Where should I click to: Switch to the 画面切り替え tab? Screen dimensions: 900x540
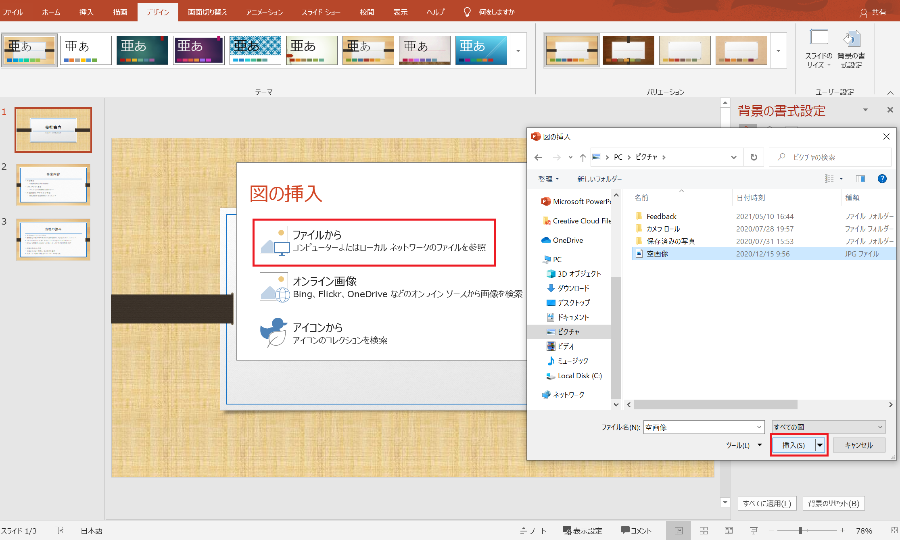click(x=207, y=12)
